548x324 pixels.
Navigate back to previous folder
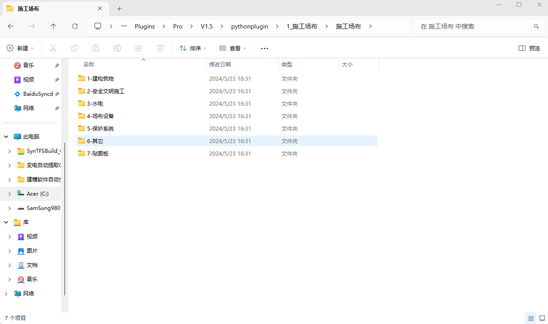pyautogui.click(x=11, y=26)
